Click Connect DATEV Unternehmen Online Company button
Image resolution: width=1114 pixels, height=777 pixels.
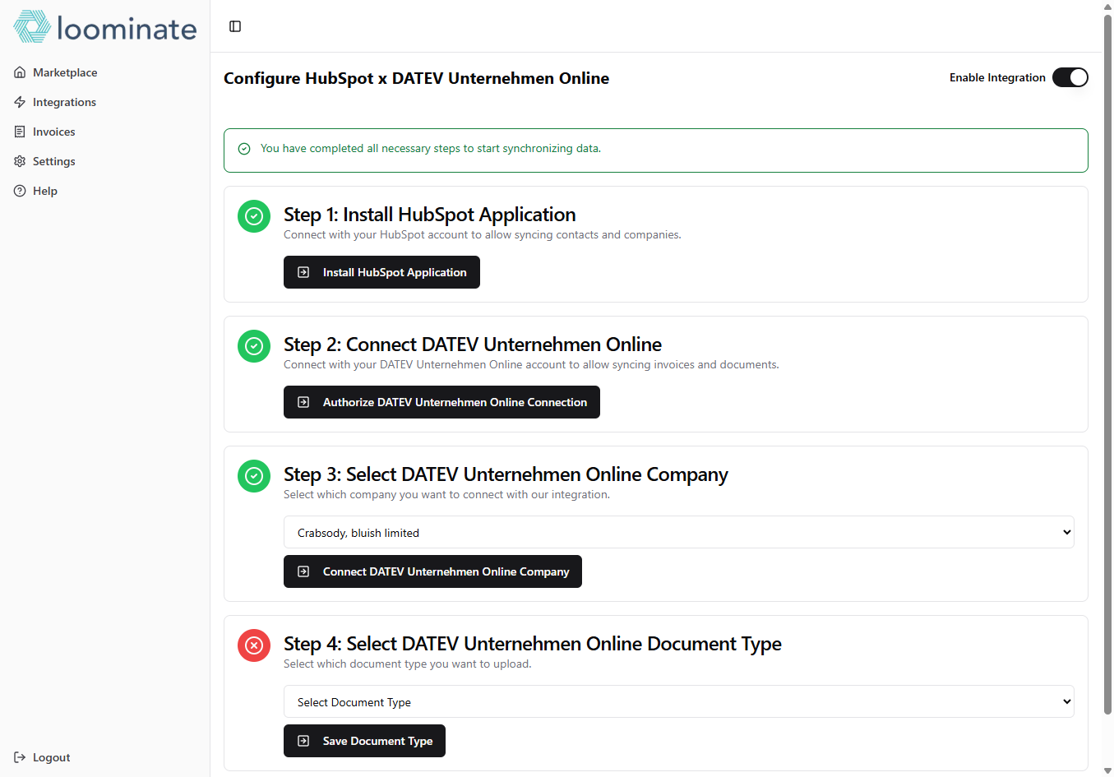pos(432,571)
